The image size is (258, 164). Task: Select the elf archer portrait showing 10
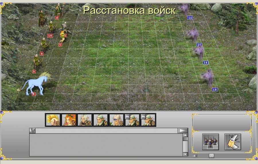(x=148, y=120)
